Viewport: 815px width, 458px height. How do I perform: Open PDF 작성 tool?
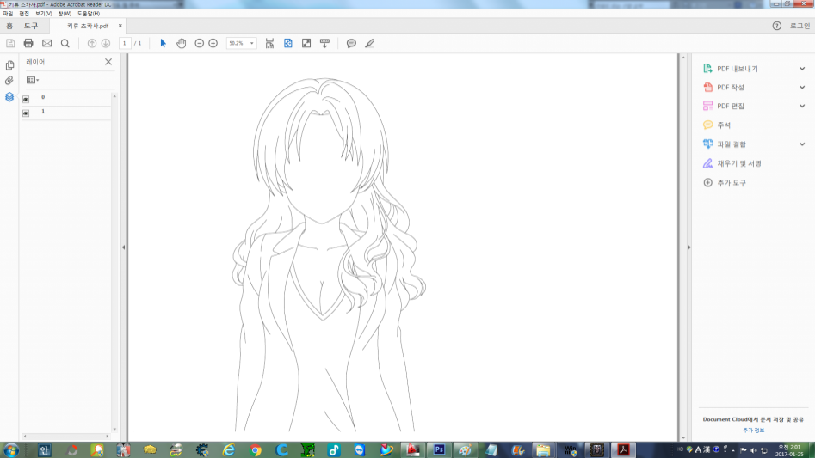coord(731,87)
